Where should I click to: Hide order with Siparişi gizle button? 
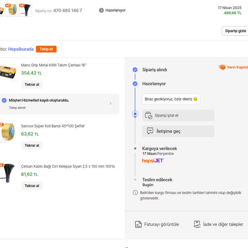235,31
